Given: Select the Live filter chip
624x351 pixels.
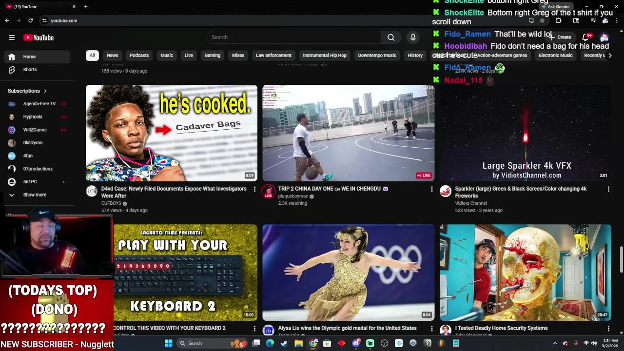Looking at the screenshot, I should tap(189, 56).
